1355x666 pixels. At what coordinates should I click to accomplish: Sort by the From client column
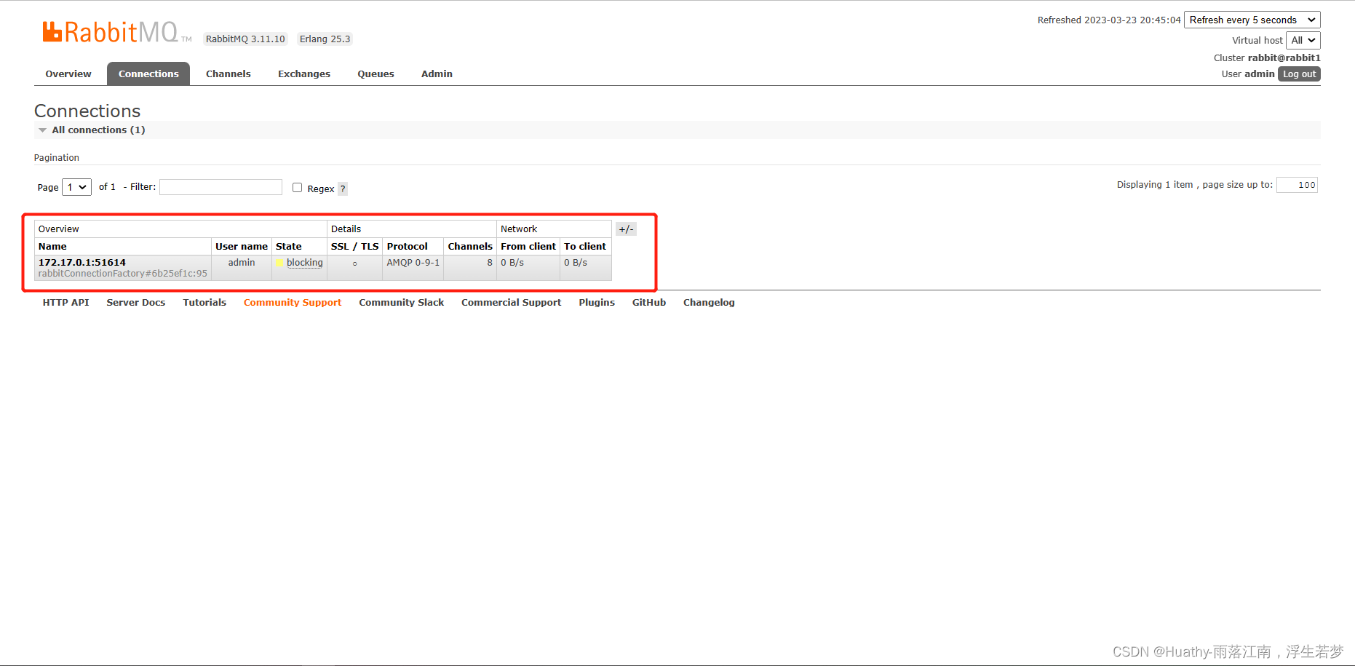(x=528, y=246)
